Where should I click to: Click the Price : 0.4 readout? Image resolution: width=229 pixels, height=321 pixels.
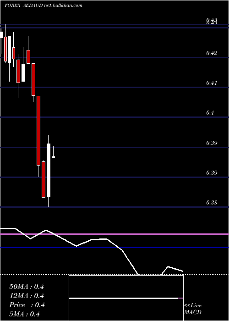click(27, 305)
